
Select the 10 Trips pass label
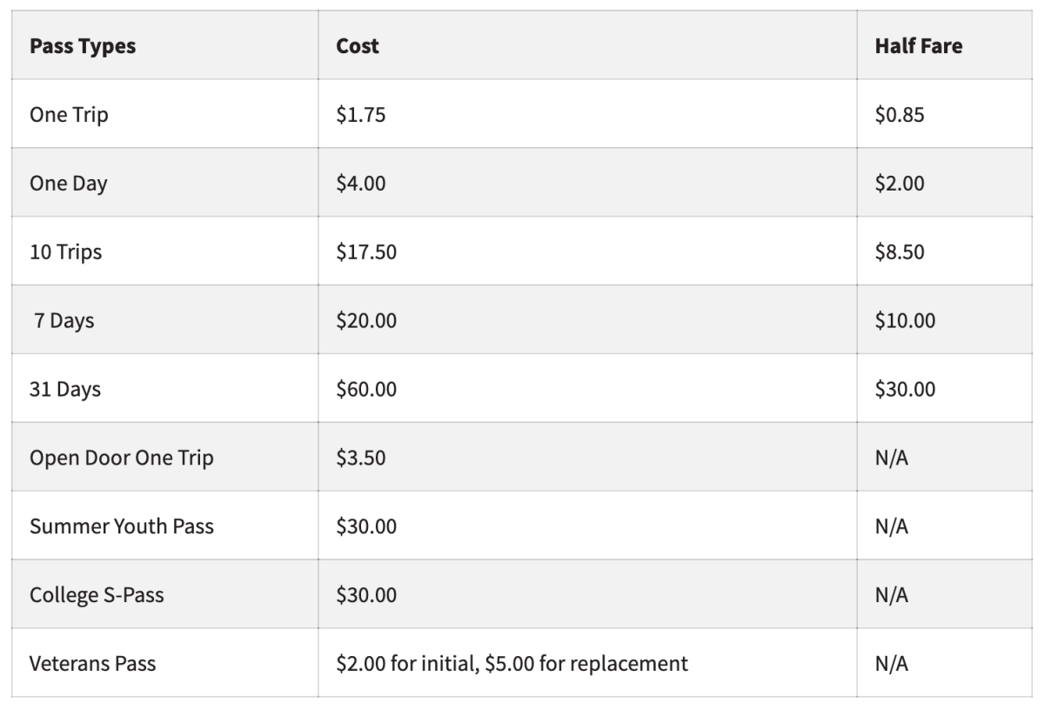tap(66, 252)
